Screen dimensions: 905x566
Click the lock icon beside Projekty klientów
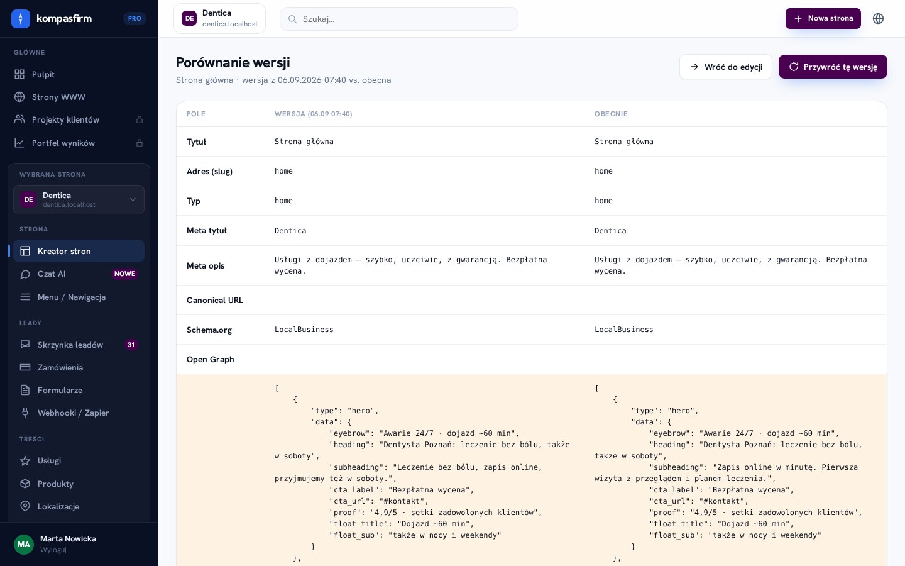pyautogui.click(x=140, y=119)
